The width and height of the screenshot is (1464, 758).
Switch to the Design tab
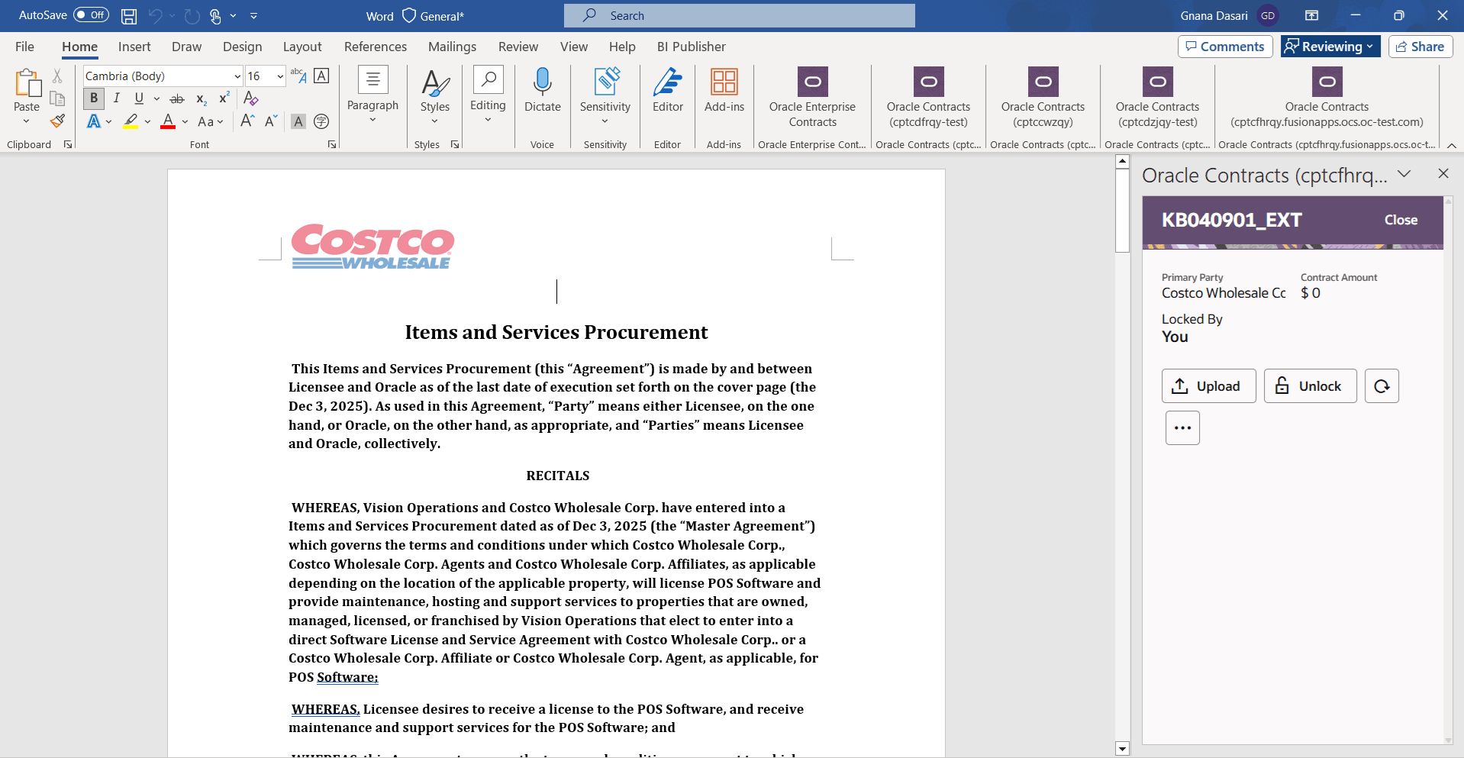pyautogui.click(x=243, y=47)
